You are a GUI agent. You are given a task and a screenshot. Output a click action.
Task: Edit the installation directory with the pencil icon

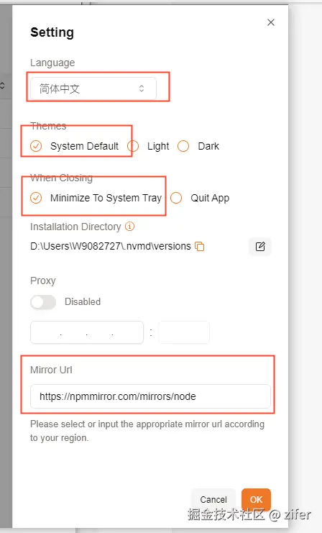click(x=260, y=247)
